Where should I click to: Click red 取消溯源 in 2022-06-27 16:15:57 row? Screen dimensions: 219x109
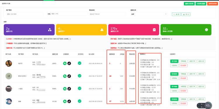pyautogui.click(x=183, y=78)
